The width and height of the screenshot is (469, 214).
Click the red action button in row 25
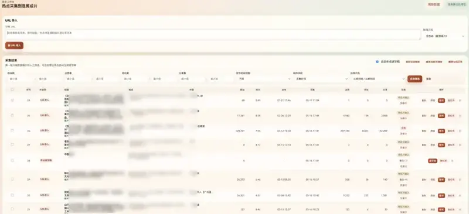pyautogui.click(x=441, y=116)
